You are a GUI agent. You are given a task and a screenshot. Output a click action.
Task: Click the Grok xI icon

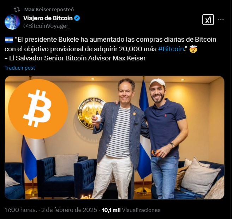[x=208, y=20]
